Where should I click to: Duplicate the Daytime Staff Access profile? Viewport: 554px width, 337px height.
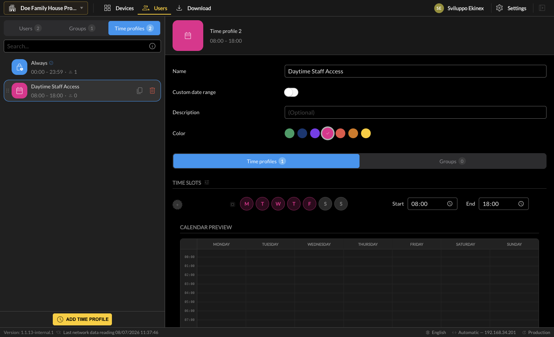[140, 91]
